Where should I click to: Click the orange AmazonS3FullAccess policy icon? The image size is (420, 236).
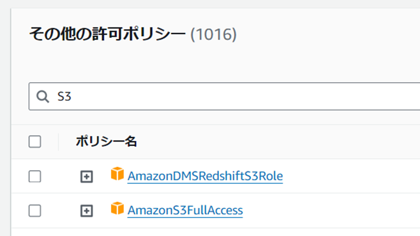pos(117,208)
